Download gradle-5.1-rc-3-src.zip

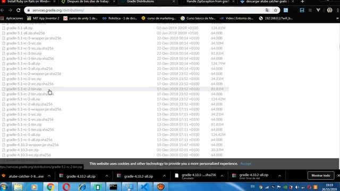point(24,43)
